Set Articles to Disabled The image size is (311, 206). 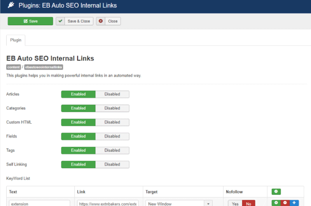[x=112, y=94]
